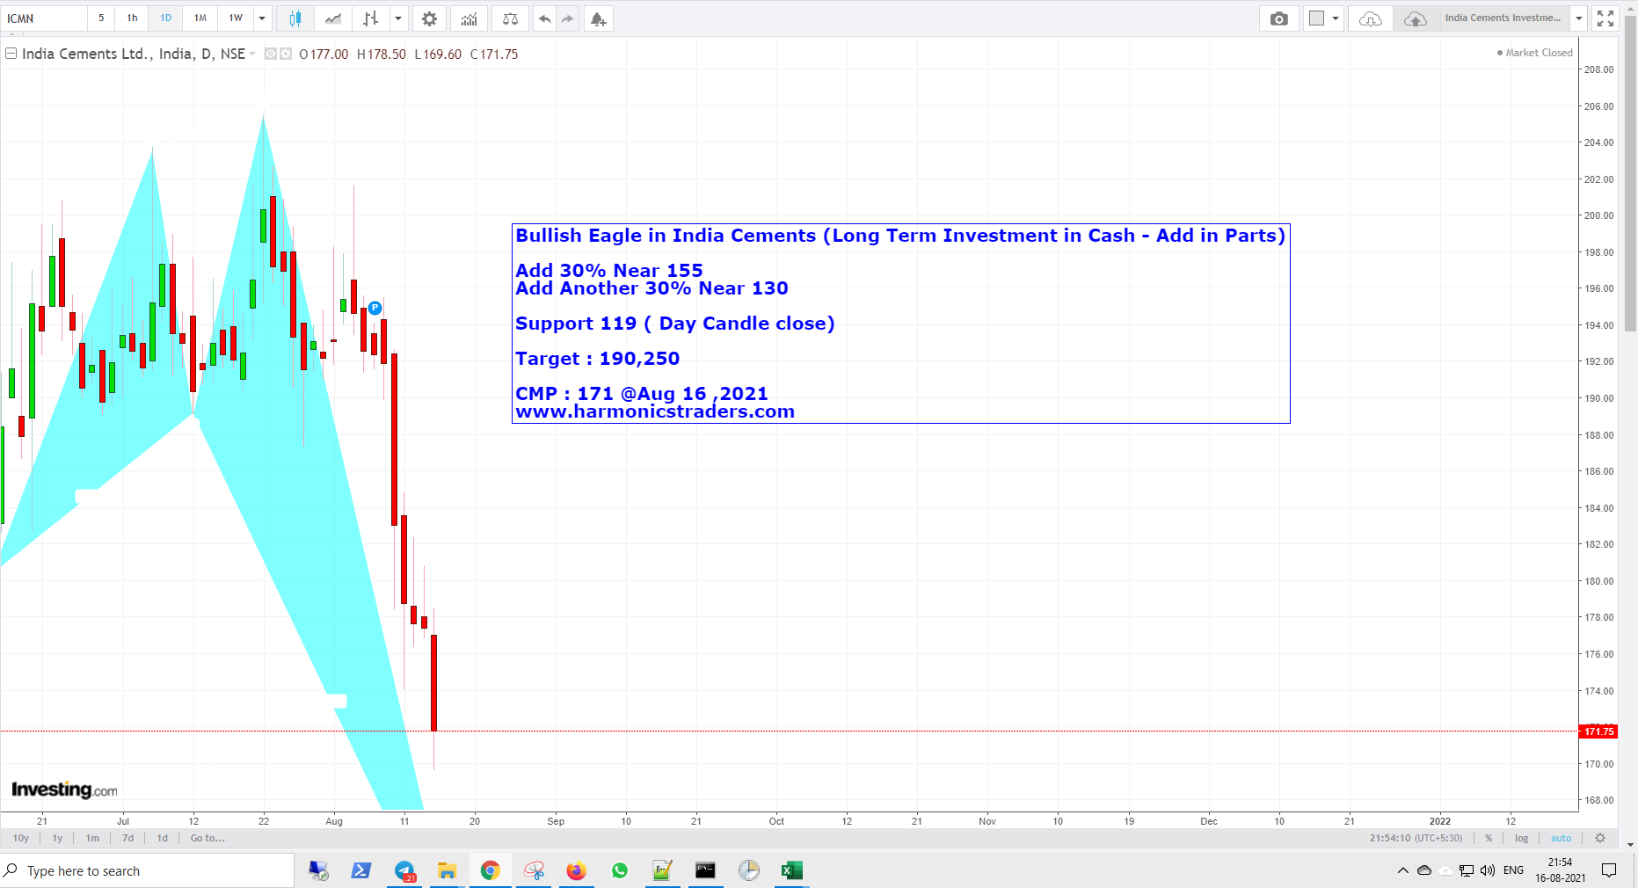
Task: Select the chart layout square icon
Action: 1316,18
